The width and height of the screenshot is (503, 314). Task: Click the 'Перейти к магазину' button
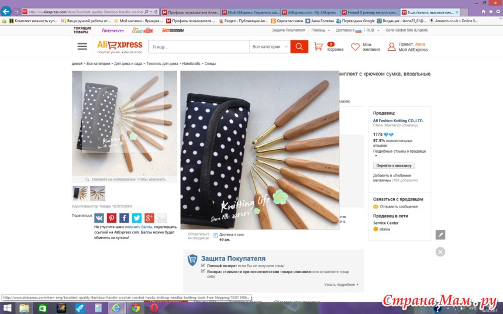[x=394, y=165]
